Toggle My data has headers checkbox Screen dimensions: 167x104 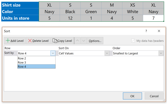click(x=133, y=41)
